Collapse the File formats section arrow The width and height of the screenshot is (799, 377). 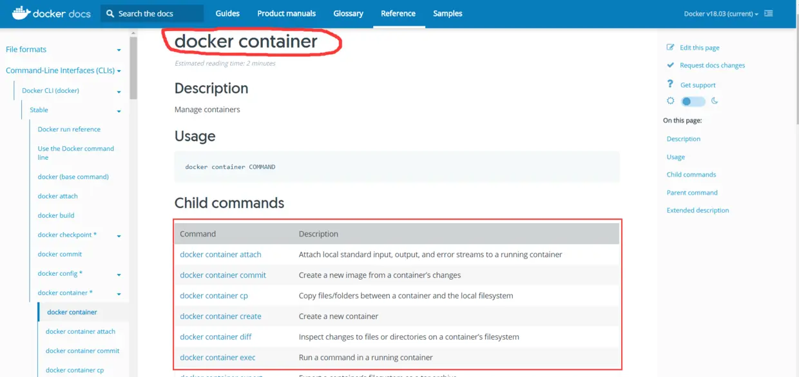tap(119, 50)
